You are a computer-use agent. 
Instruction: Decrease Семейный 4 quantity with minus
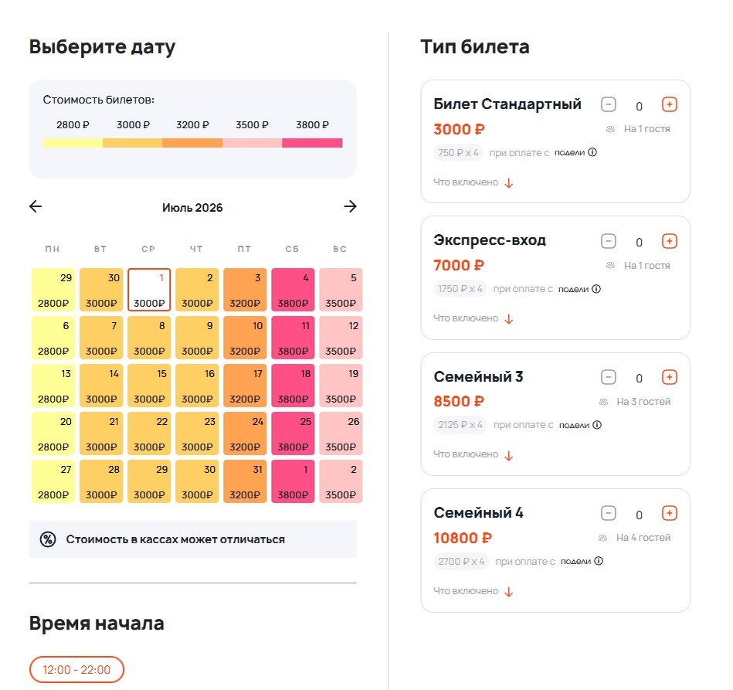[608, 513]
